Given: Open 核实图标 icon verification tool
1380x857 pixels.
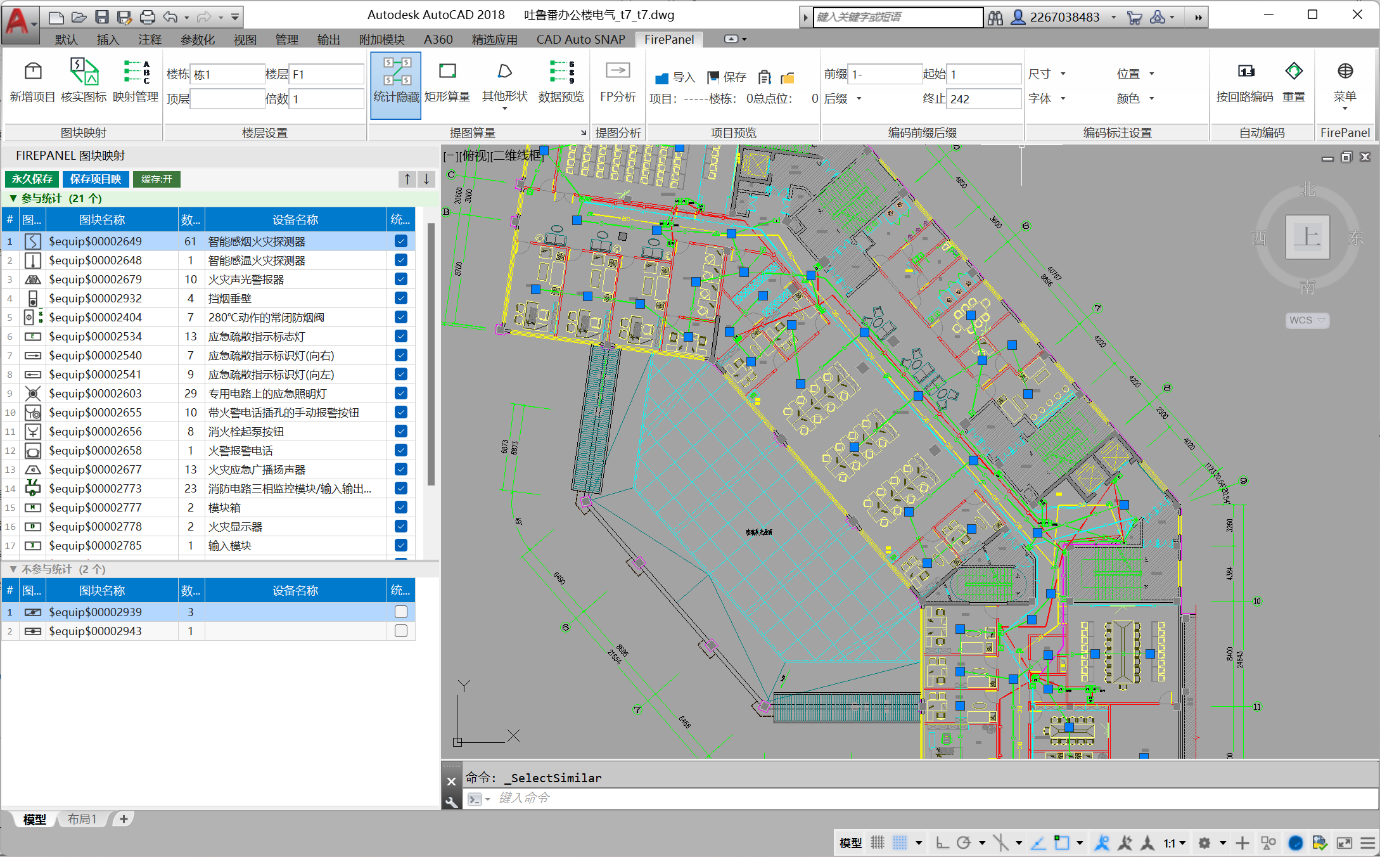Looking at the screenshot, I should (84, 82).
